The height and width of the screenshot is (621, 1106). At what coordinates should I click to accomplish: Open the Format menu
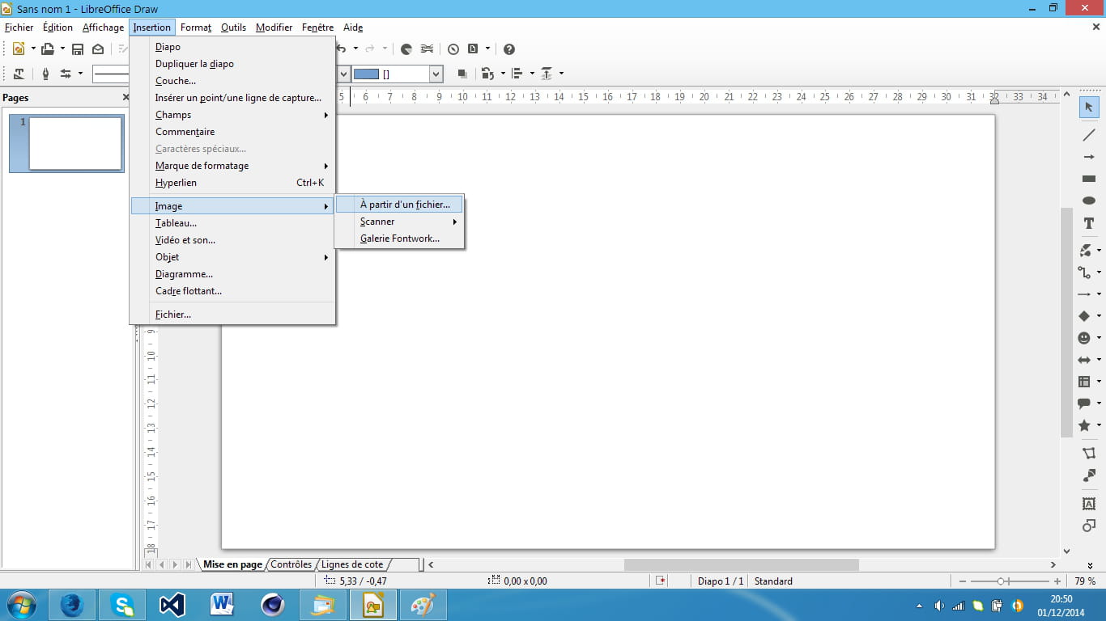coord(196,27)
